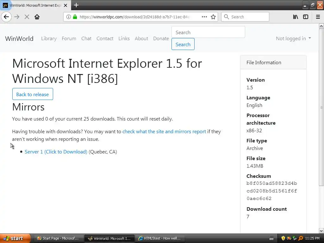The height and width of the screenshot is (243, 324).
Task: Click the vertical scrollbar thumb
Action: (321, 108)
